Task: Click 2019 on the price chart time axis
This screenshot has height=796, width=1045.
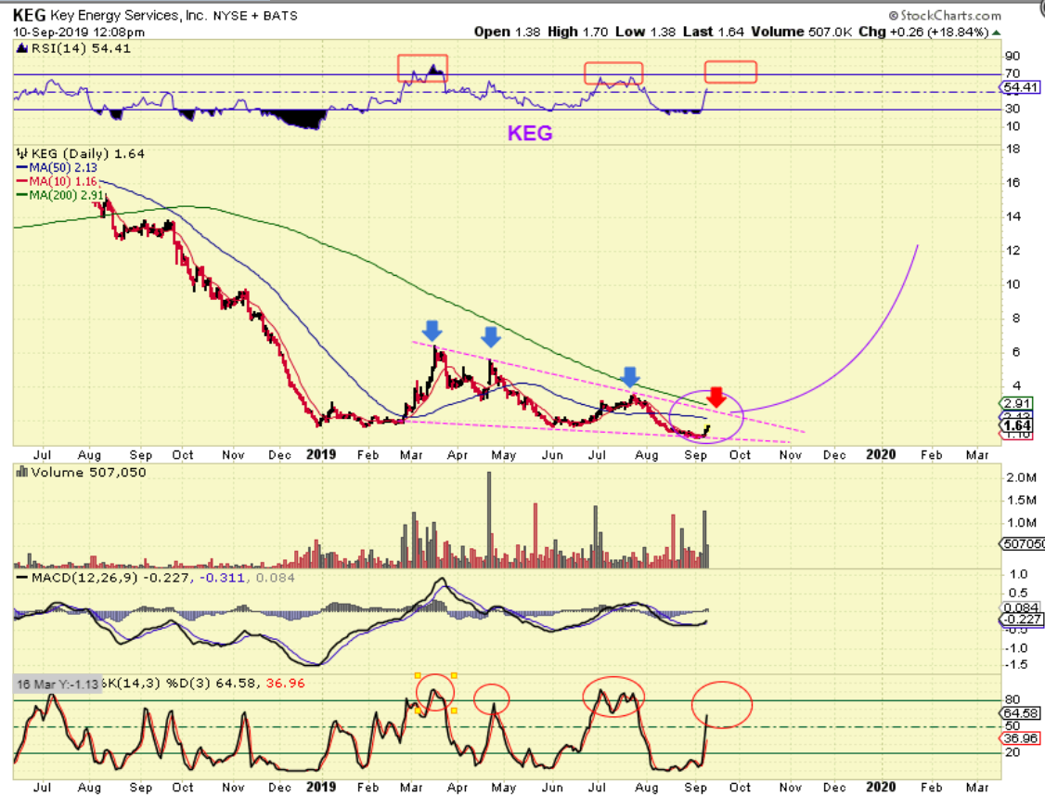Action: 321,454
